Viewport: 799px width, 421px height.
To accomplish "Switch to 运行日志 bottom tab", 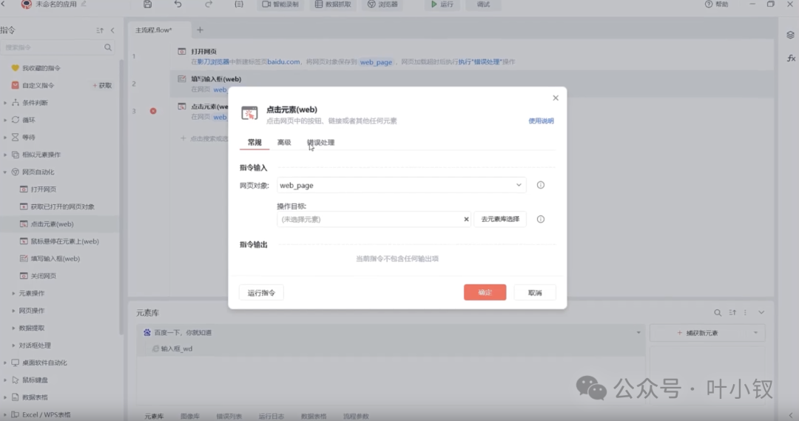I will (271, 417).
